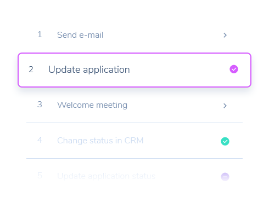This screenshot has height=197, width=269.
Task: Click step number 4
Action: pos(40,140)
